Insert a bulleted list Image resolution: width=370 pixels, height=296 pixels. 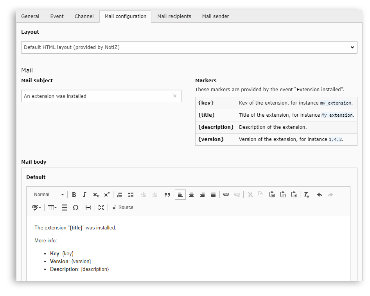point(131,195)
